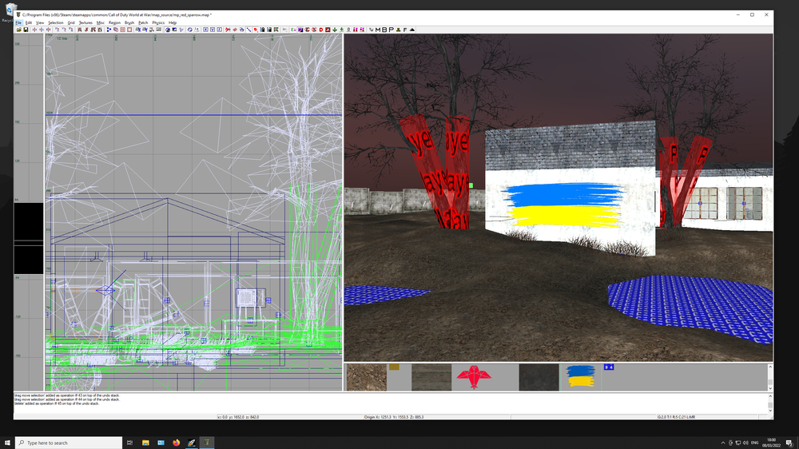Click the texture browser scroll down arrow
The height and width of the screenshot is (449, 799).
pos(770,388)
